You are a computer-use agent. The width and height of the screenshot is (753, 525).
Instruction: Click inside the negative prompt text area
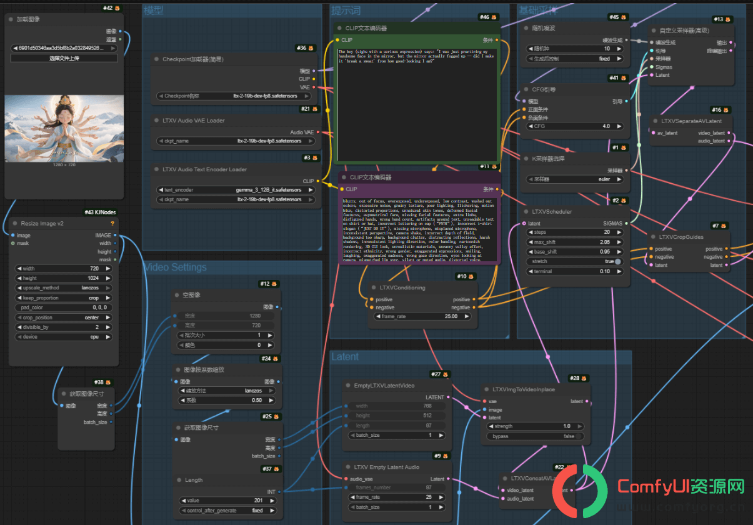coord(420,230)
